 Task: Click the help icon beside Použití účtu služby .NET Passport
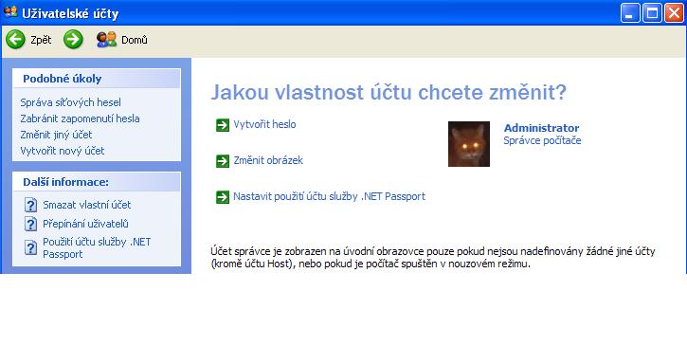[30, 247]
